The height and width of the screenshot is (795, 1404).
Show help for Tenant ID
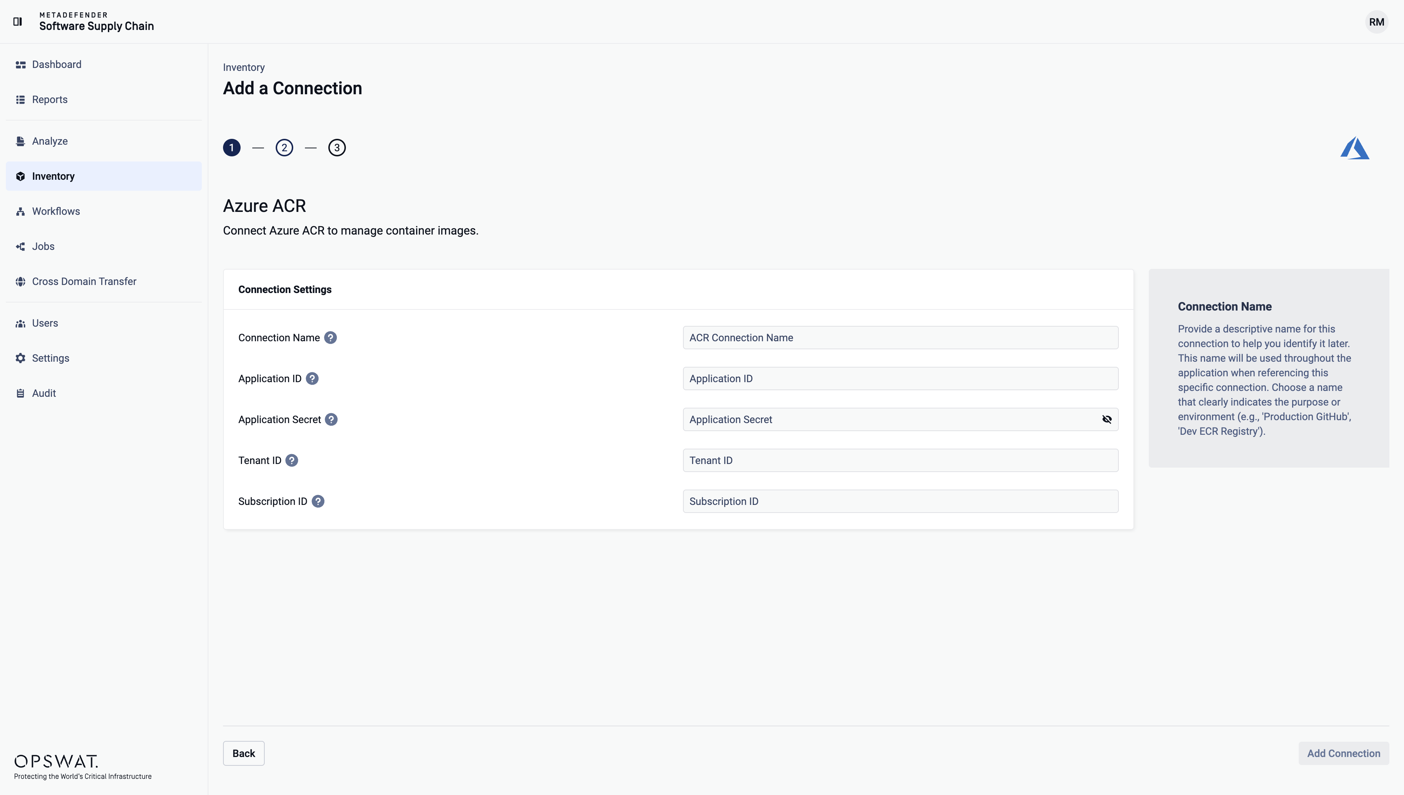click(x=292, y=460)
